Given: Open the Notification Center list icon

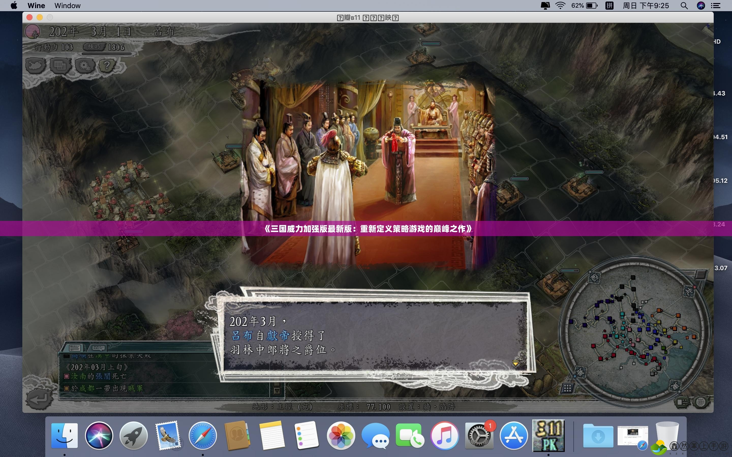Looking at the screenshot, I should click(715, 5).
